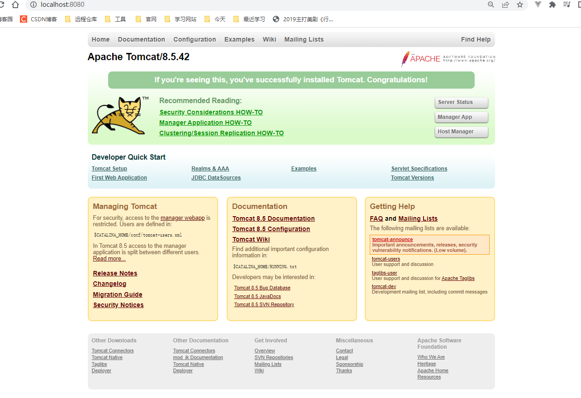581x398 pixels.
Task: Open the Sponsorship footer link
Action: pos(350,365)
